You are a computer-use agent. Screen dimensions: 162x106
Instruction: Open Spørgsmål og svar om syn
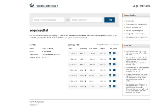(x=135, y=34)
